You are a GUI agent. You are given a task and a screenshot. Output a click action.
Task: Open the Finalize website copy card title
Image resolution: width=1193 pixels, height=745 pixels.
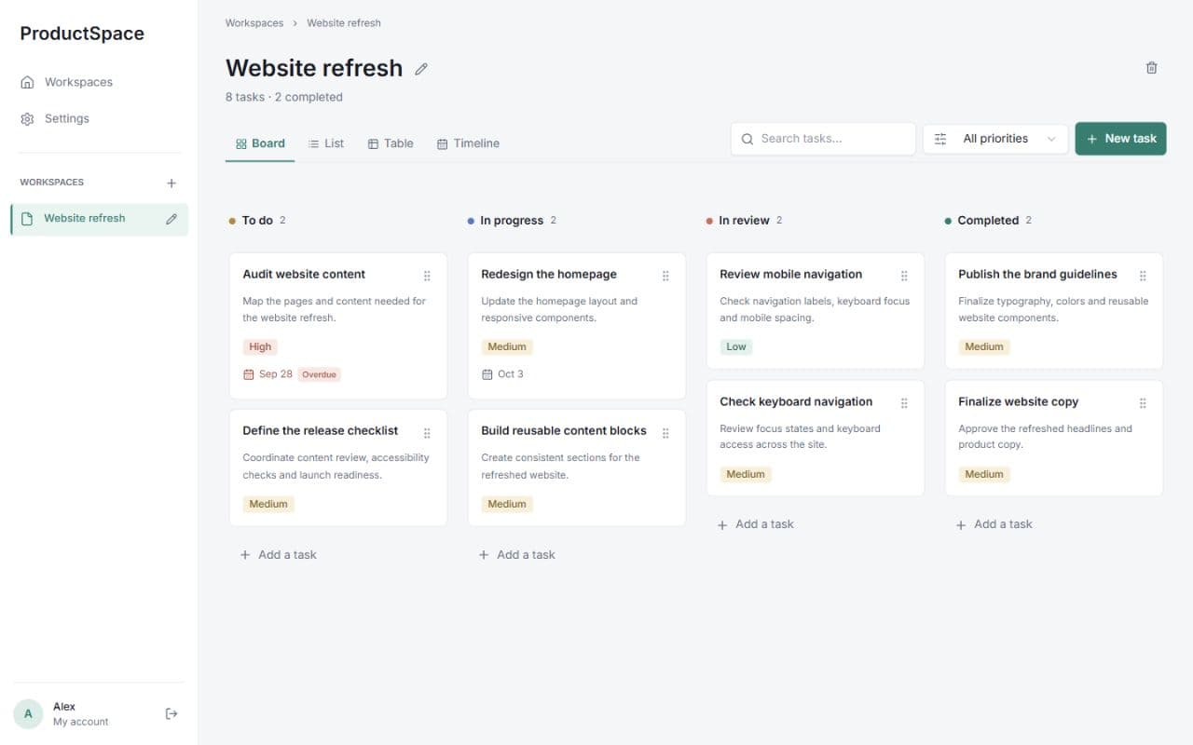[x=1018, y=401]
